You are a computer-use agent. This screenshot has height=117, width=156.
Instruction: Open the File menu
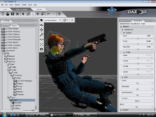pyautogui.click(x=2, y=5)
